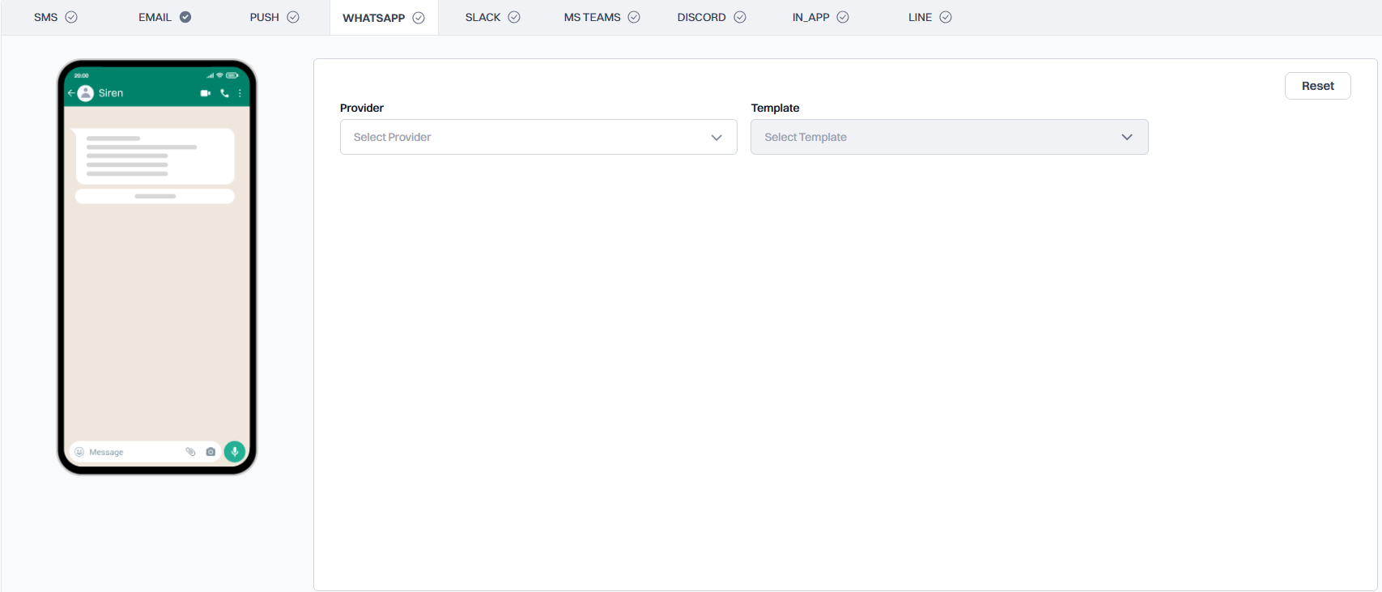The image size is (1382, 592).
Task: Open the three-dot menu in phone preview
Action: pyautogui.click(x=240, y=93)
